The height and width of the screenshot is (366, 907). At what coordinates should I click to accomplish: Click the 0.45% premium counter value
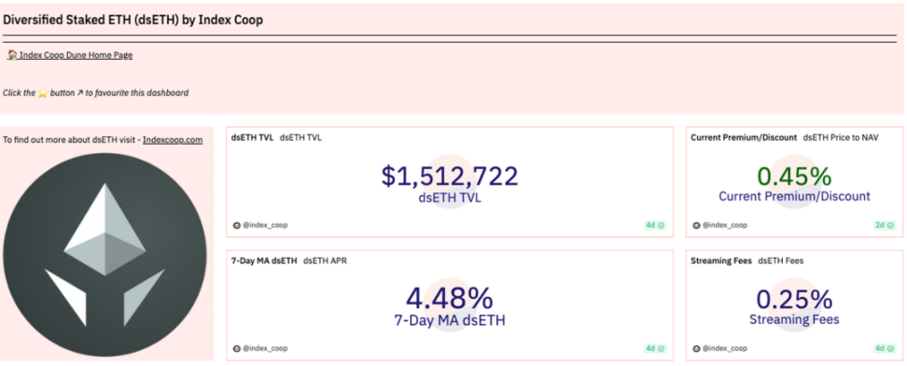[794, 176]
